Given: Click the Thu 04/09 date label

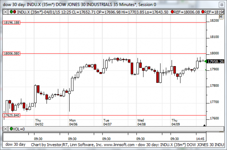Looking at the screenshot, I should 176,122.
